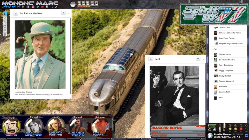Toggle the bright orange lit button

tap(236, 129)
